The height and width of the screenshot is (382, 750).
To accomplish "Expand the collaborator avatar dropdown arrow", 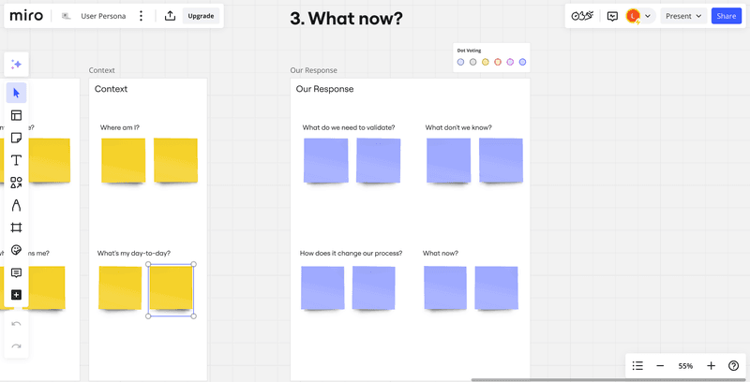I will tap(648, 16).
